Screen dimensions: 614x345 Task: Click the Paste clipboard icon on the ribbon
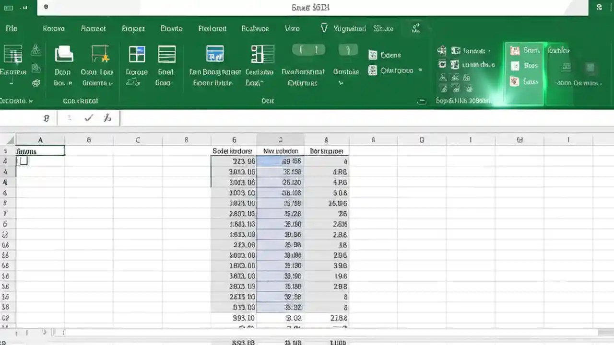pos(13,53)
